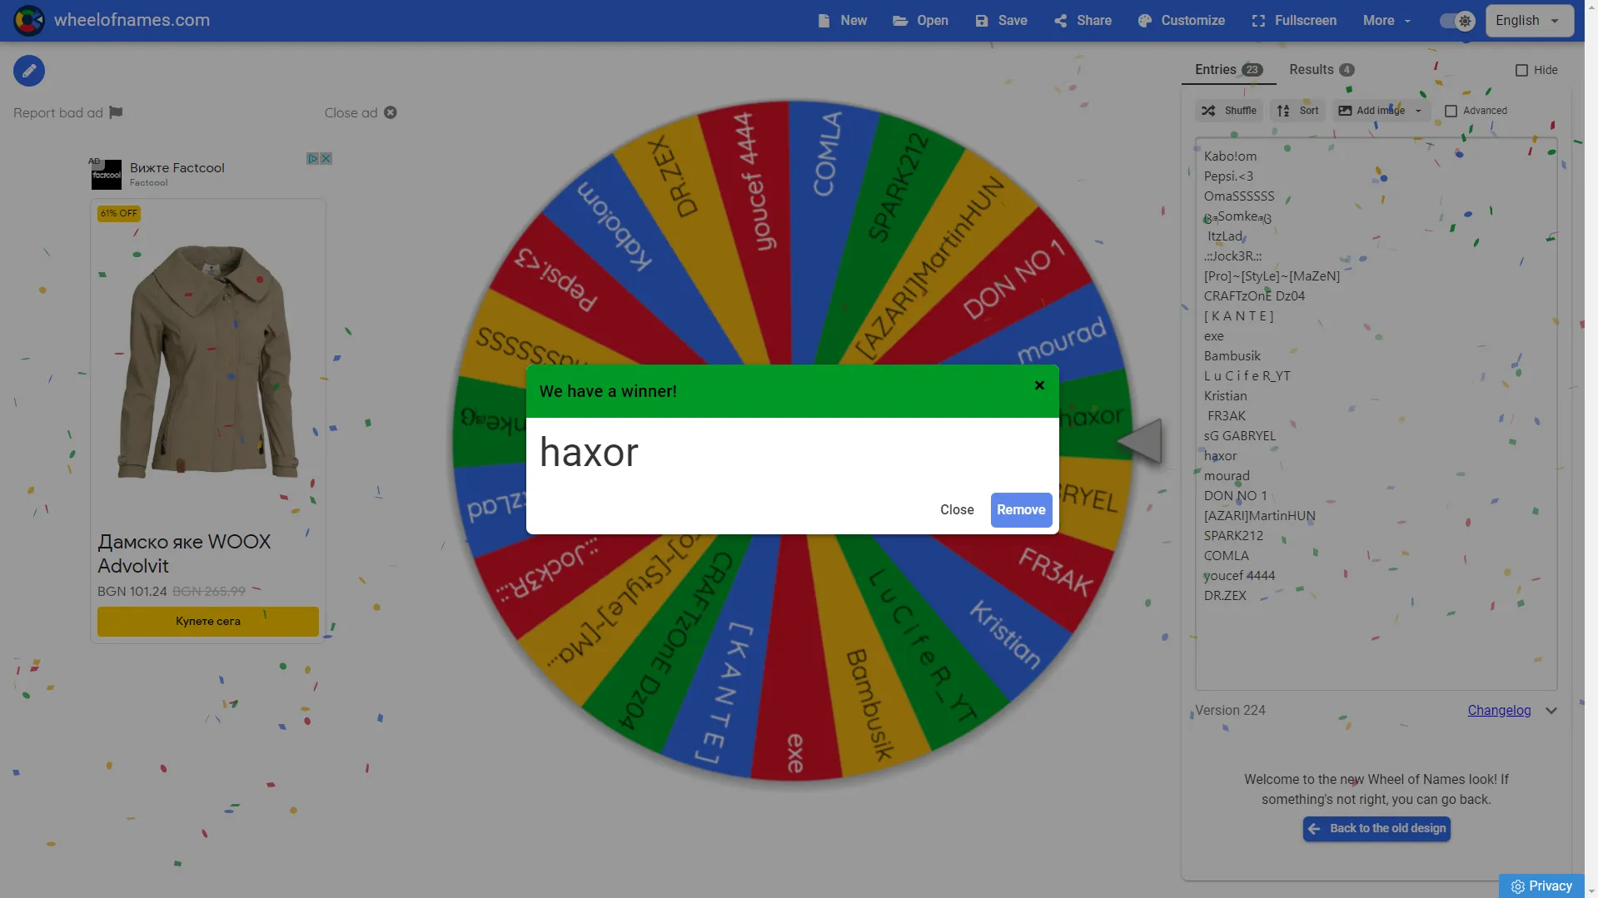Click the Share icon
Viewport: 1598px width, 898px height.
click(1060, 21)
